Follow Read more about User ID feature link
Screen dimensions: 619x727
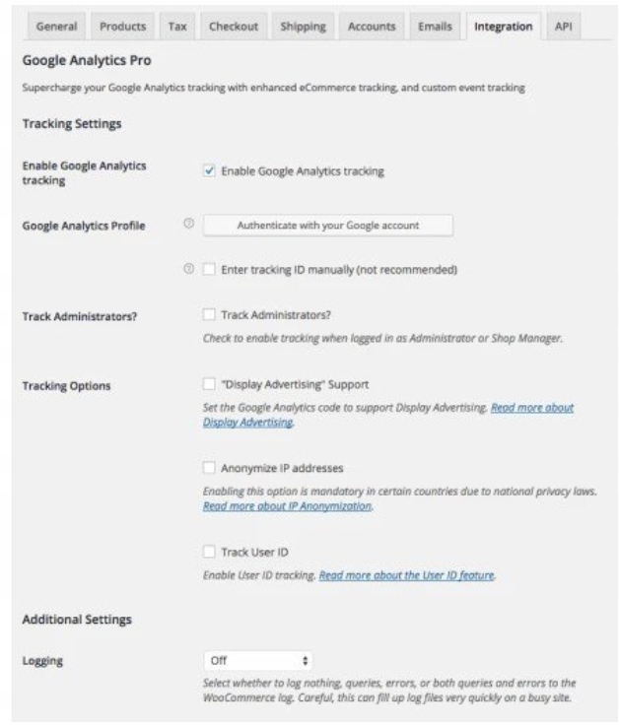coord(406,575)
